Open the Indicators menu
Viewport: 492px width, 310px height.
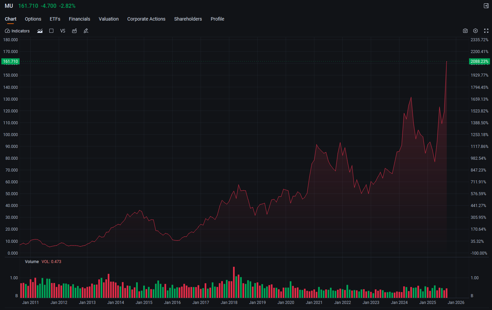[x=17, y=31]
